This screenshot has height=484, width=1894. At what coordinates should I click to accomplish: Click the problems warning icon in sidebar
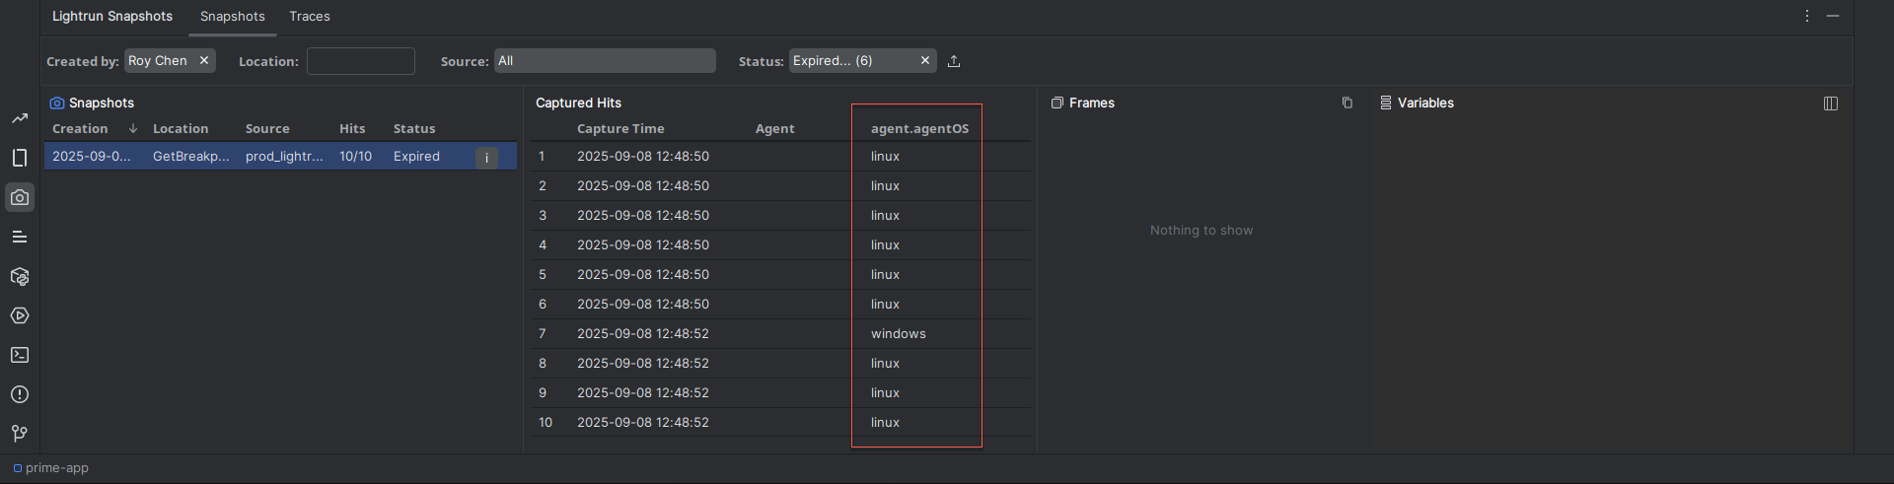point(20,394)
